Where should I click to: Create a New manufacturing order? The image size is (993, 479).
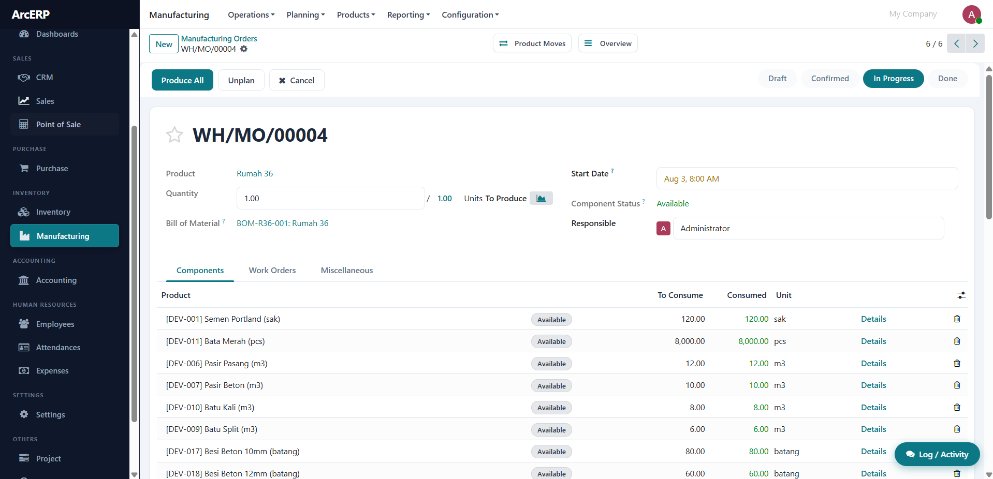pos(164,44)
